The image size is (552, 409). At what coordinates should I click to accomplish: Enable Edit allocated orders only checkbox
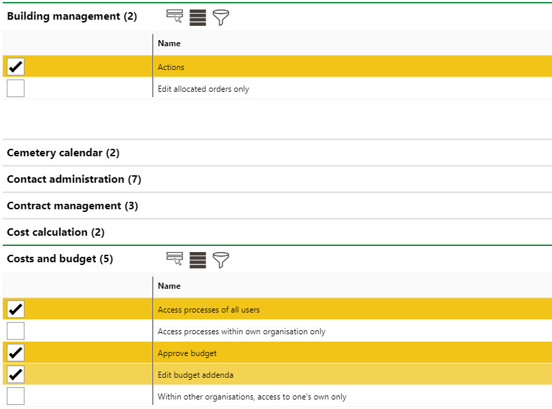tap(16, 88)
